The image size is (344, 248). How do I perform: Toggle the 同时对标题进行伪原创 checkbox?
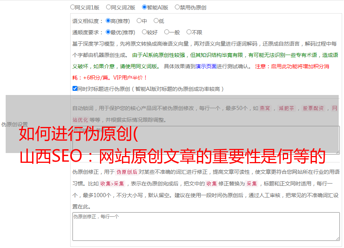tap(75, 89)
